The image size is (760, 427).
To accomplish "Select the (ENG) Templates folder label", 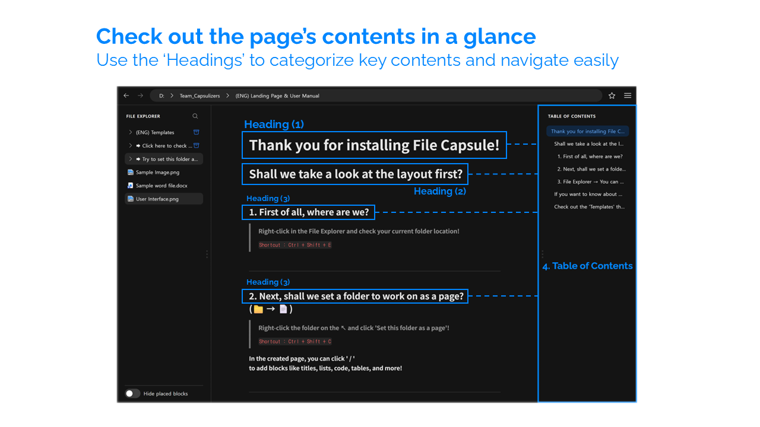I will pos(155,132).
